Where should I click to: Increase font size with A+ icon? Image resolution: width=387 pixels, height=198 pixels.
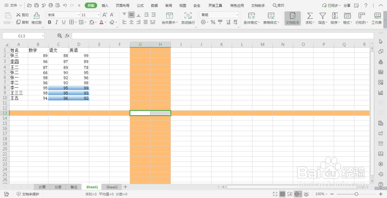click(x=104, y=15)
